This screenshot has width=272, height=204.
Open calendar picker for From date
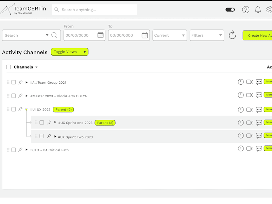(x=100, y=35)
